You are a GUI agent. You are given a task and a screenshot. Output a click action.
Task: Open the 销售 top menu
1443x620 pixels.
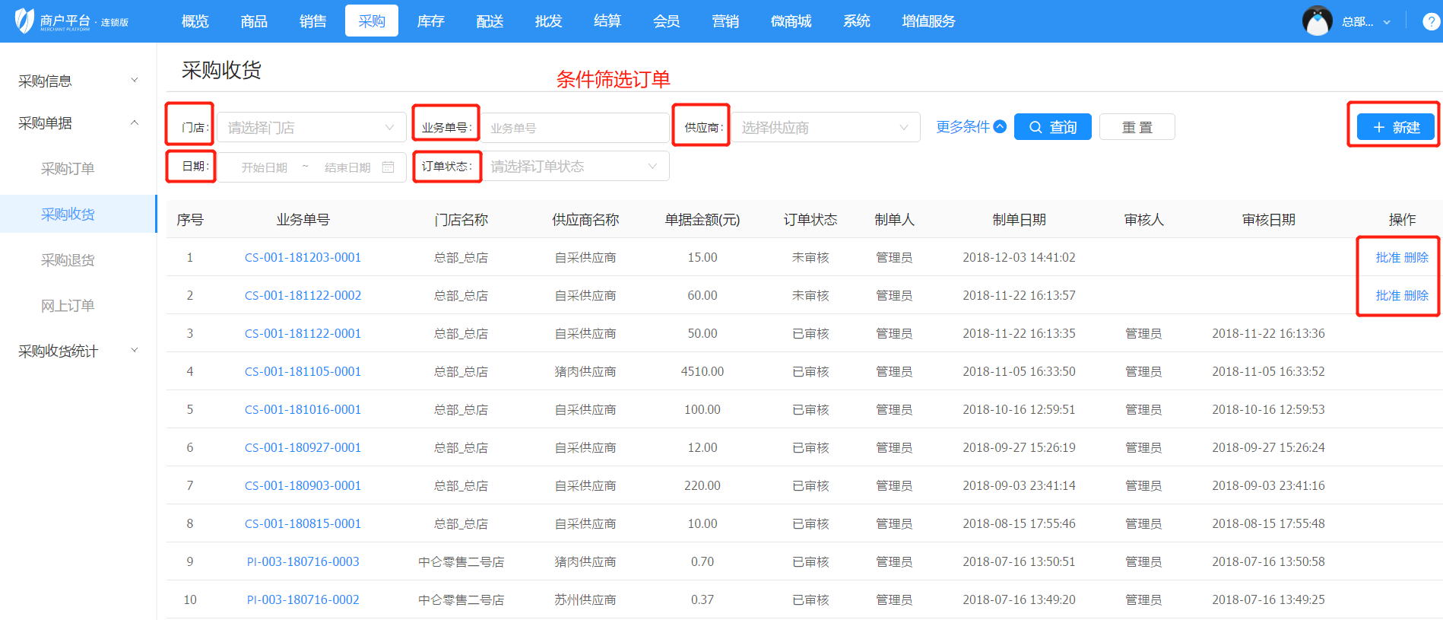(x=312, y=21)
